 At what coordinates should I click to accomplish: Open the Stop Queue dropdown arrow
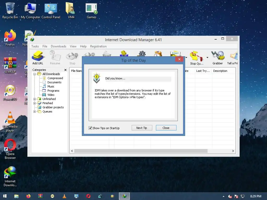207,58
